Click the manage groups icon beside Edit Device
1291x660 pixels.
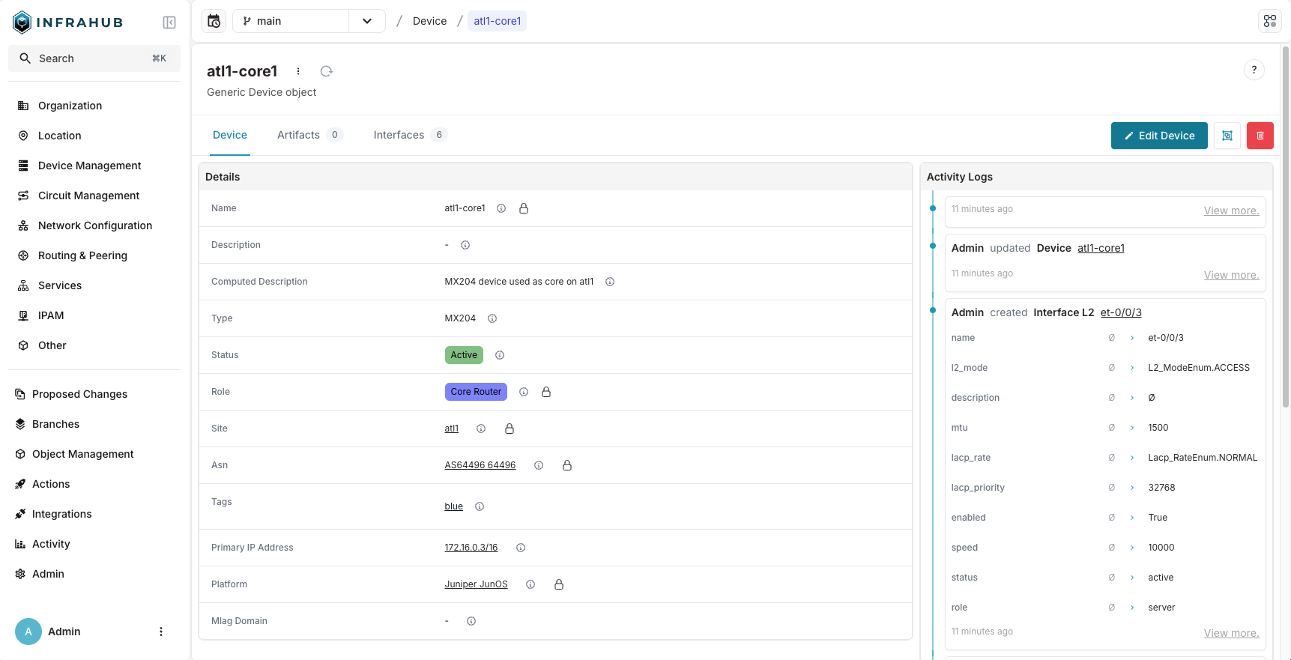(x=1227, y=136)
